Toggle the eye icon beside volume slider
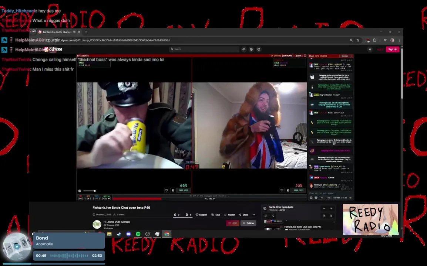The image size is (427, 266). (x=80, y=191)
